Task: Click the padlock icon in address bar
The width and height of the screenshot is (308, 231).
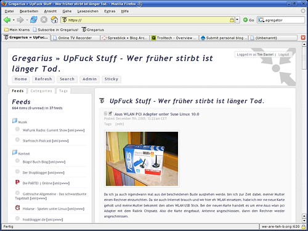Action: click(232, 20)
